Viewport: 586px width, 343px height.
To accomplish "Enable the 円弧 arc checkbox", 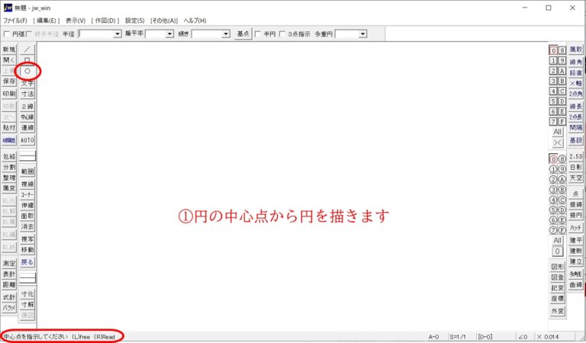I will tap(7, 34).
